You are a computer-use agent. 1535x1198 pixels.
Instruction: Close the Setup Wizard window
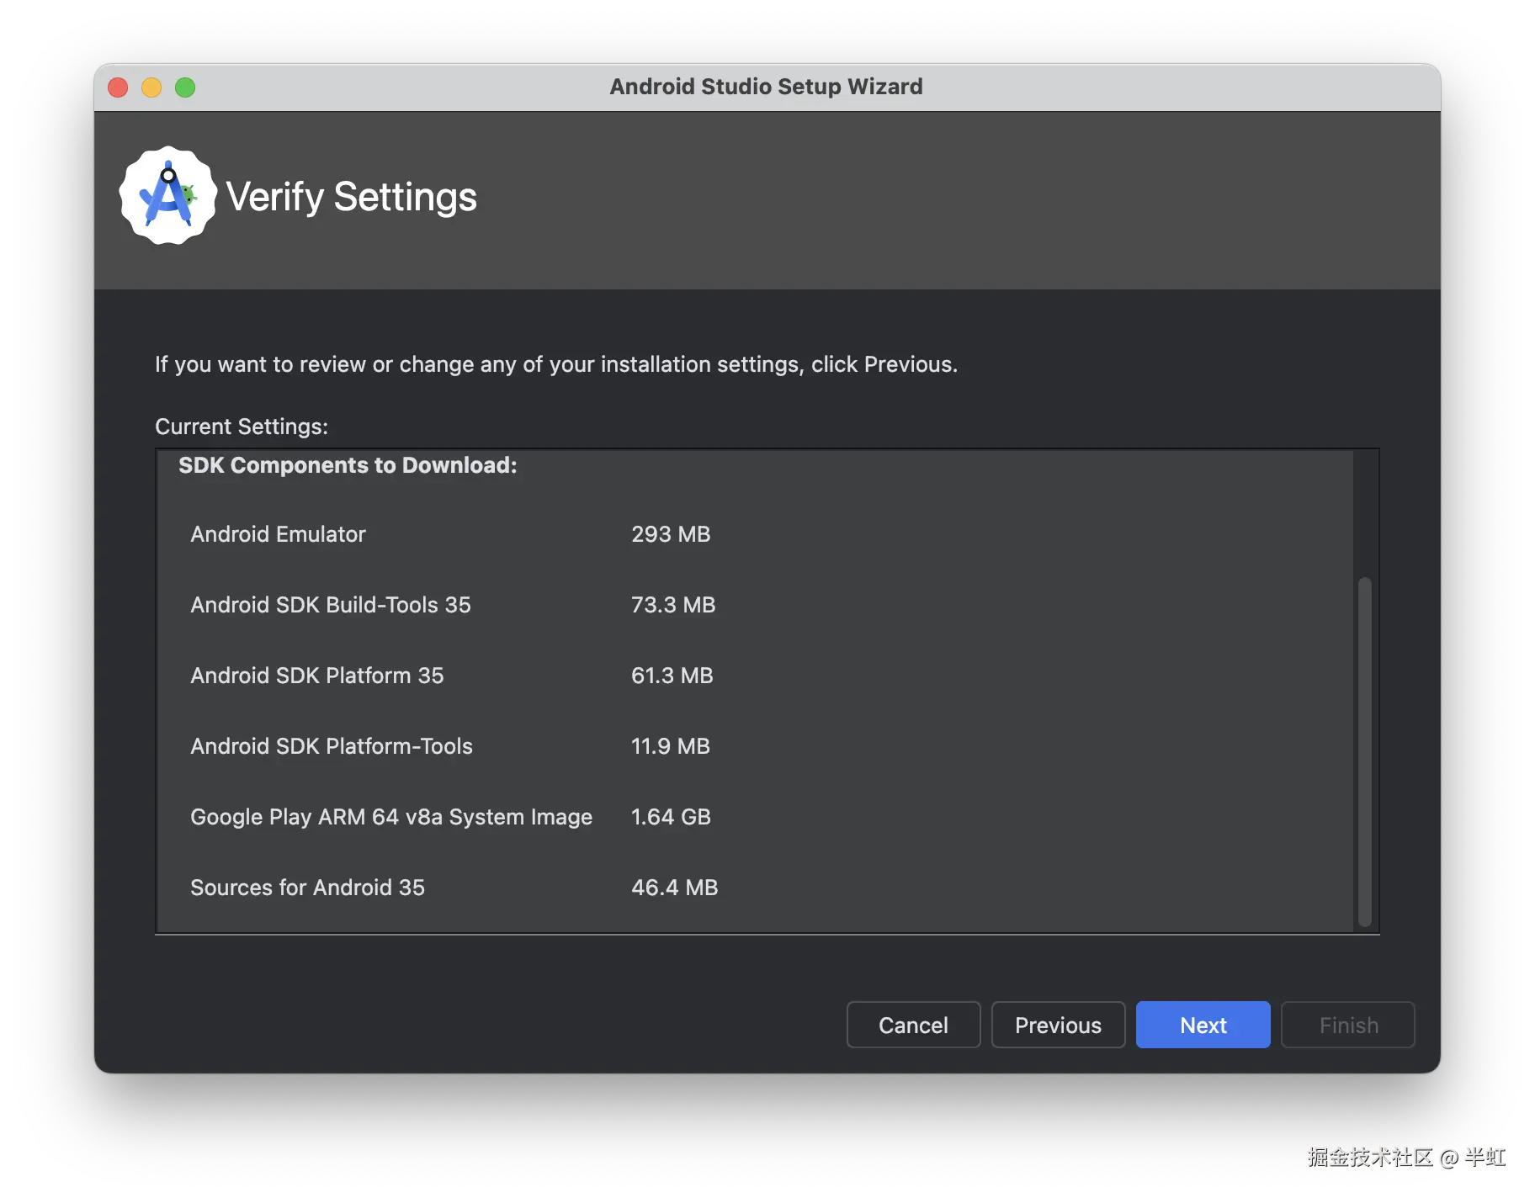[x=118, y=87]
